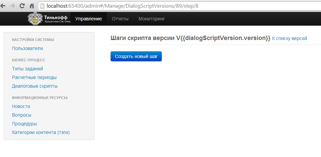Open Типы заданий in the sidebar
The image size is (321, 157).
click(x=27, y=69)
